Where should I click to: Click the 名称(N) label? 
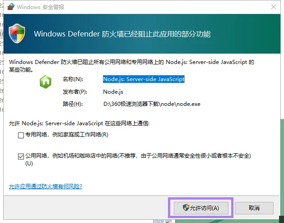tap(73, 79)
